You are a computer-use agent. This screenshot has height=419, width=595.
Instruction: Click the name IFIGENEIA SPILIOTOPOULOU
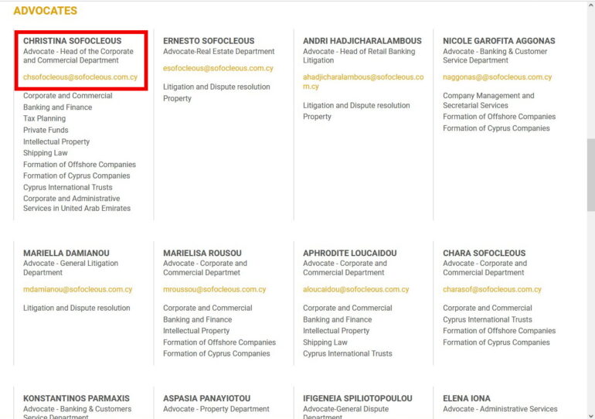point(358,398)
